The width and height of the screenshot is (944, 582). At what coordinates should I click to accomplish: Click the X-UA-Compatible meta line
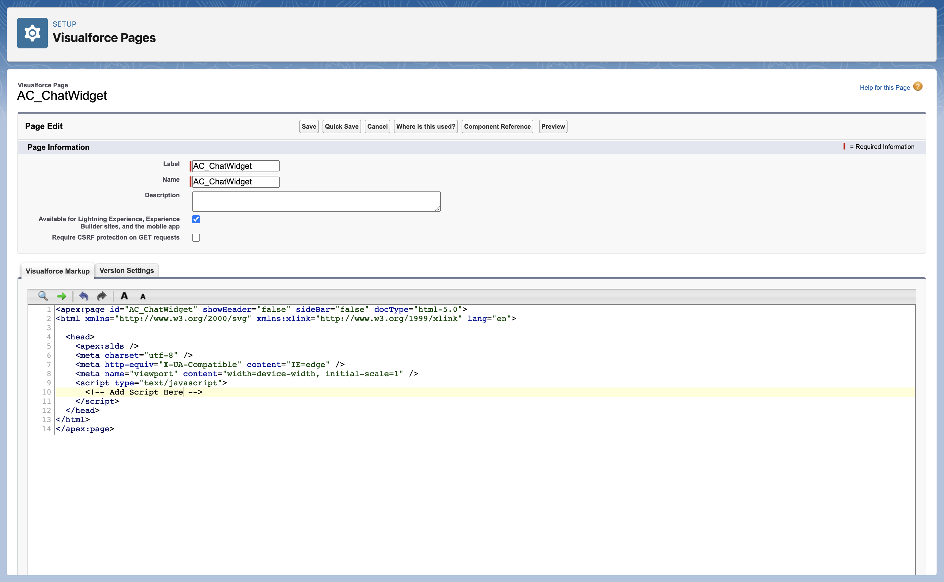coord(210,365)
